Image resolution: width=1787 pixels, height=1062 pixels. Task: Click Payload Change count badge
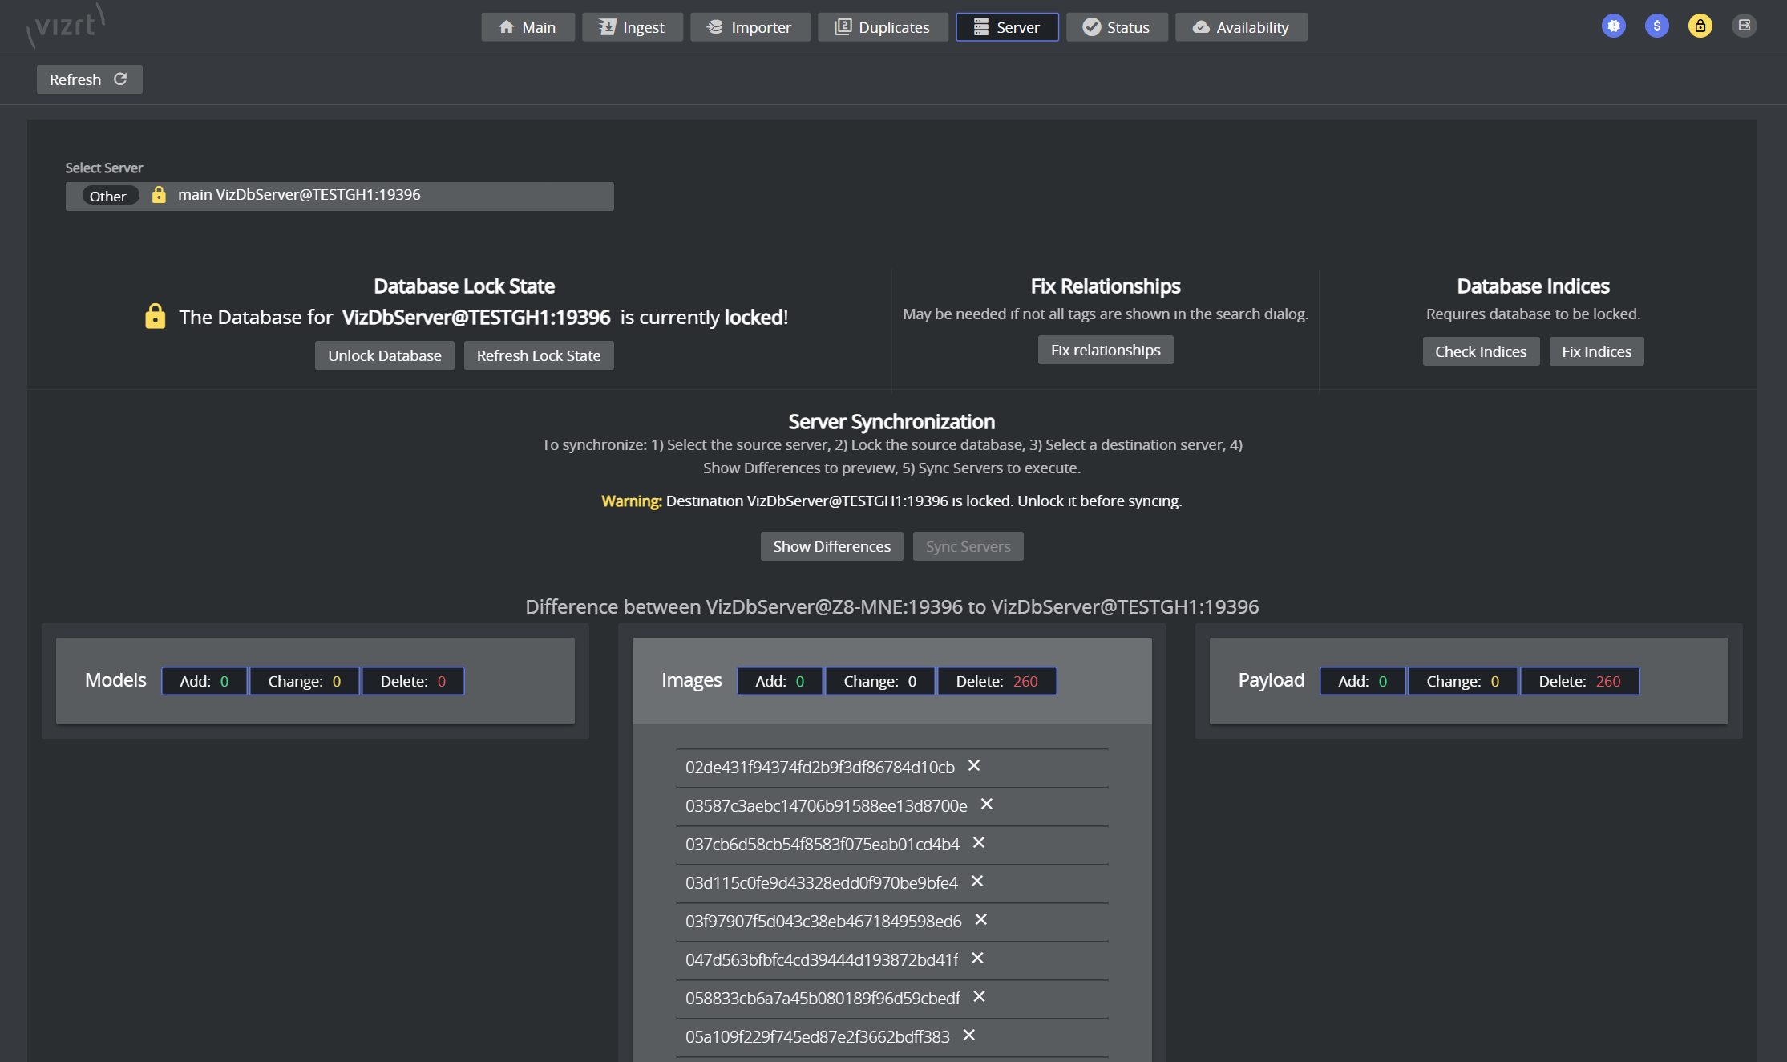pos(1463,681)
